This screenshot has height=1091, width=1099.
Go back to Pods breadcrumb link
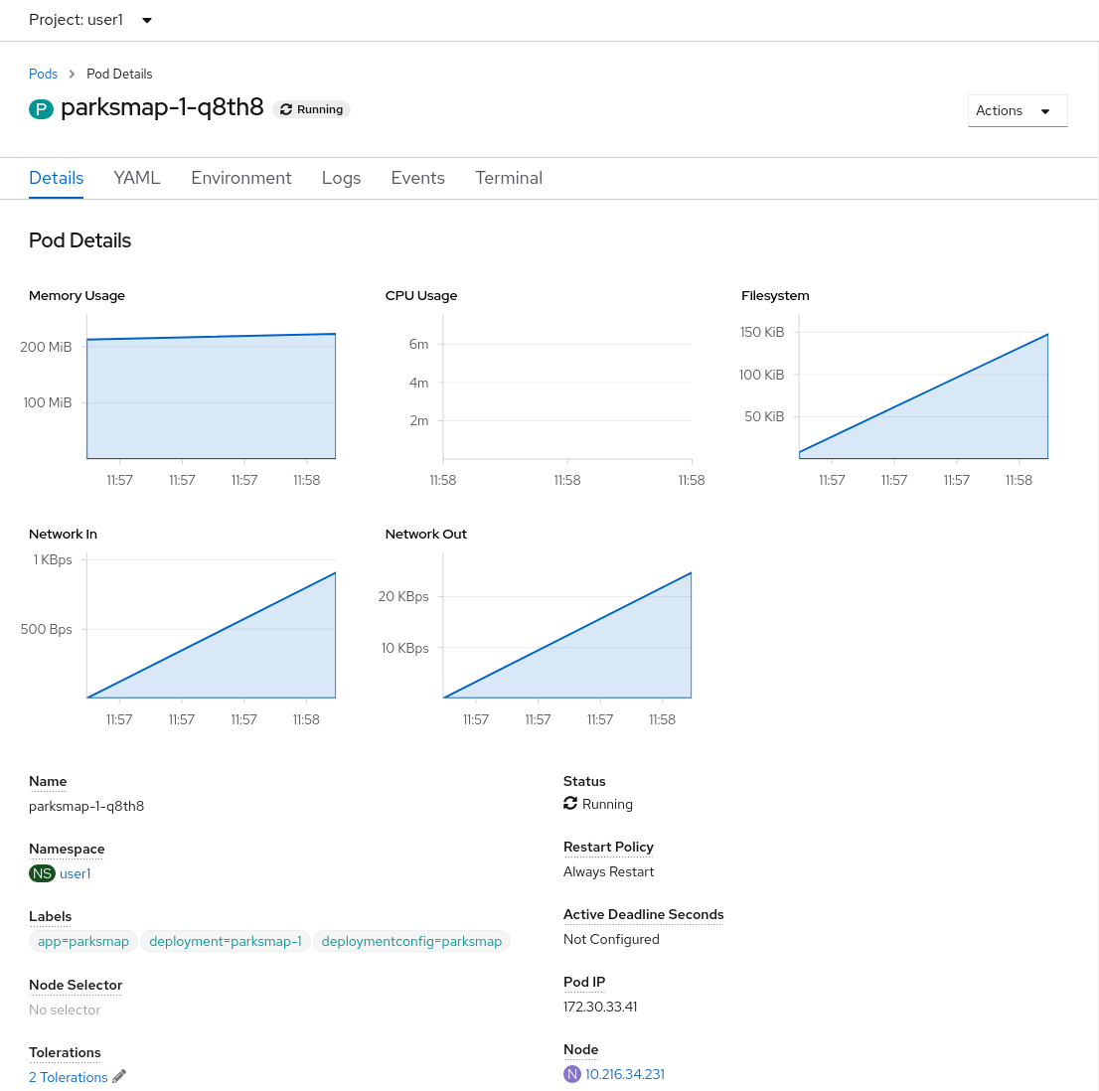pos(44,74)
